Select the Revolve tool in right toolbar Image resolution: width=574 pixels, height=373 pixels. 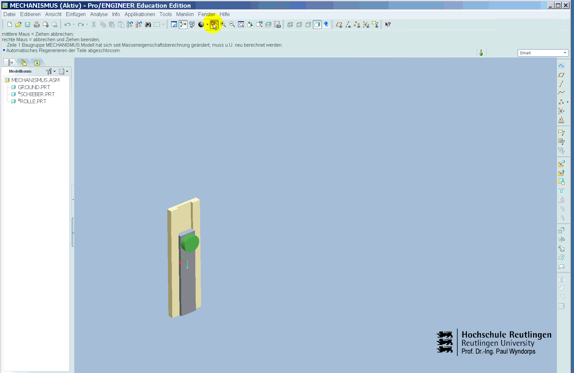(561, 240)
